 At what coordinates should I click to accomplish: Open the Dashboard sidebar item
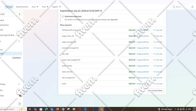pos(2,20)
